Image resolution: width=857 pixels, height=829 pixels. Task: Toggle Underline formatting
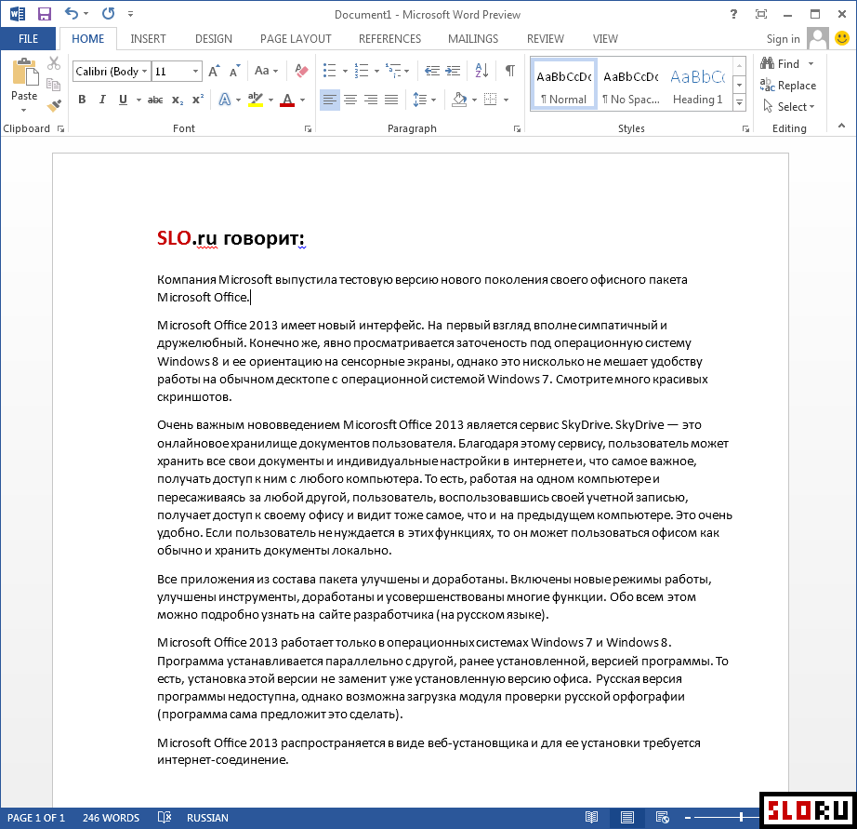(x=123, y=100)
